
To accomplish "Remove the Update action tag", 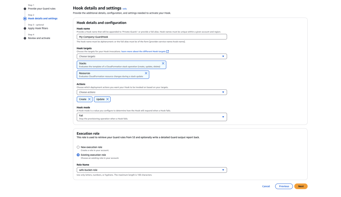I will tap(108, 99).
